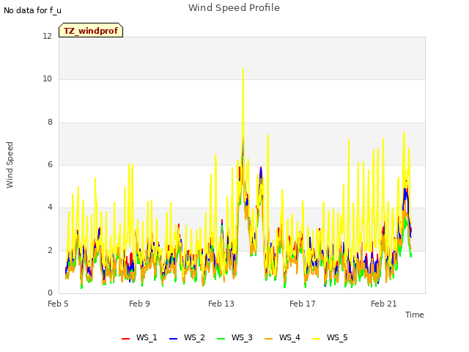The width and height of the screenshot is (469, 352).
Task: Click the TZ_windprof label box
Action: [91, 30]
